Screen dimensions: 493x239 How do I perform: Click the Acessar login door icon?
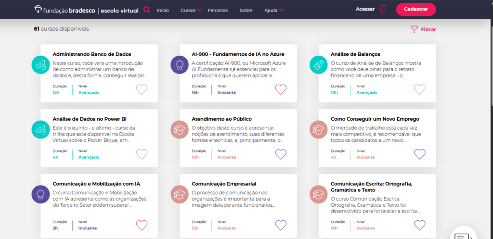pos(382,10)
